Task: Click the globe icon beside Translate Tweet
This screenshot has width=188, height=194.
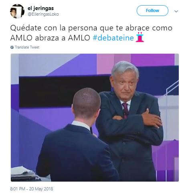Action: 12,47
